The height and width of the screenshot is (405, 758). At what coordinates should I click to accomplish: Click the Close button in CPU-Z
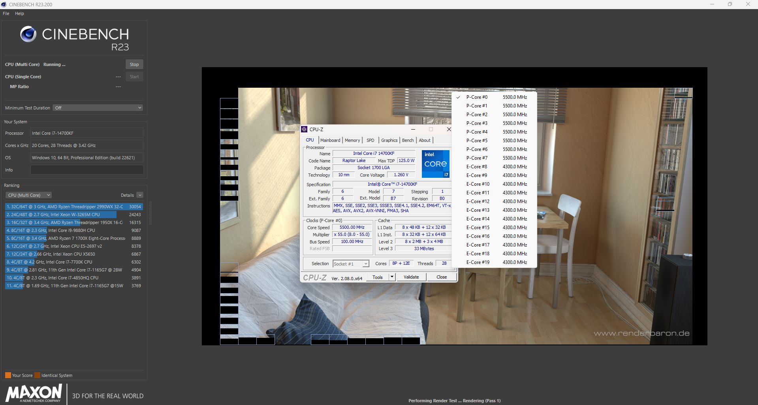[442, 277]
